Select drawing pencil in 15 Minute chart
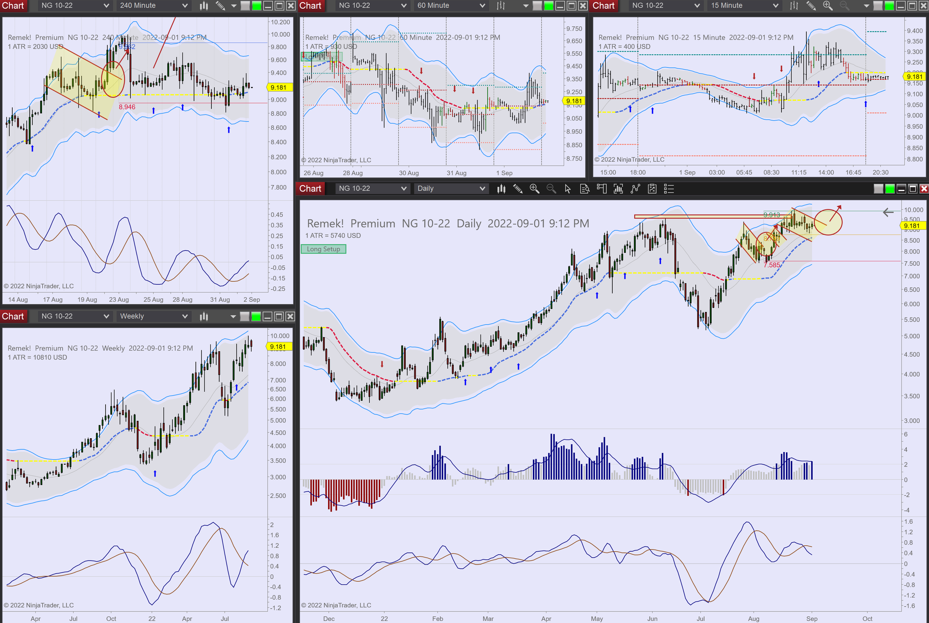The height and width of the screenshot is (623, 929). tap(810, 6)
